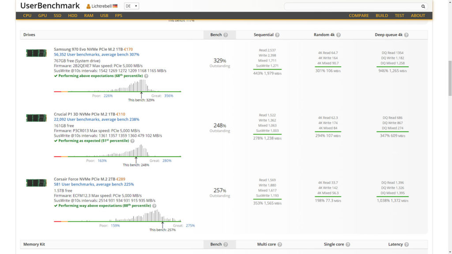The image size is (452, 254).
Task: Click help icon next to Drives Bench
Action: point(226,35)
